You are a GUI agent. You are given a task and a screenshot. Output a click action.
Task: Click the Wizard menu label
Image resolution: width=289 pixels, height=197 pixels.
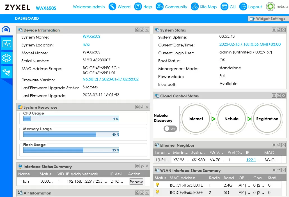124,7
